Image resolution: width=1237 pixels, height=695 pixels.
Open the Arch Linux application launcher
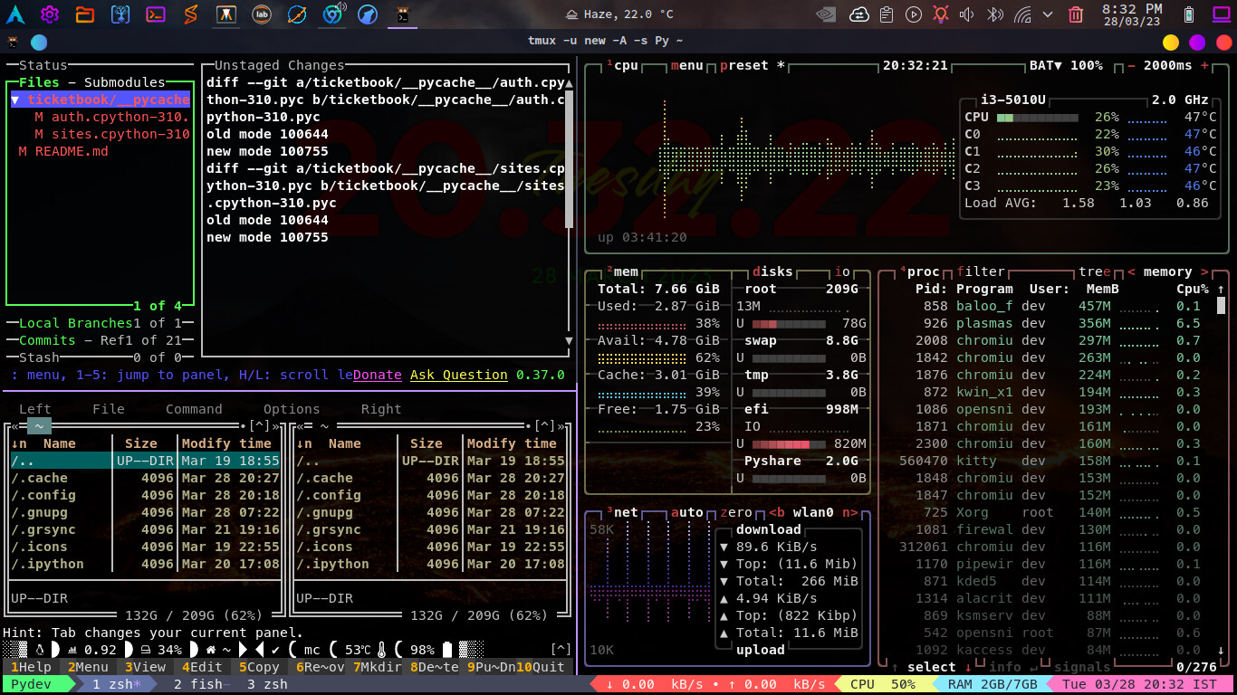point(16,14)
